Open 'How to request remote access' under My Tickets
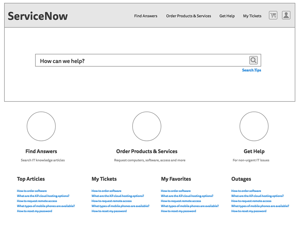 point(111,201)
